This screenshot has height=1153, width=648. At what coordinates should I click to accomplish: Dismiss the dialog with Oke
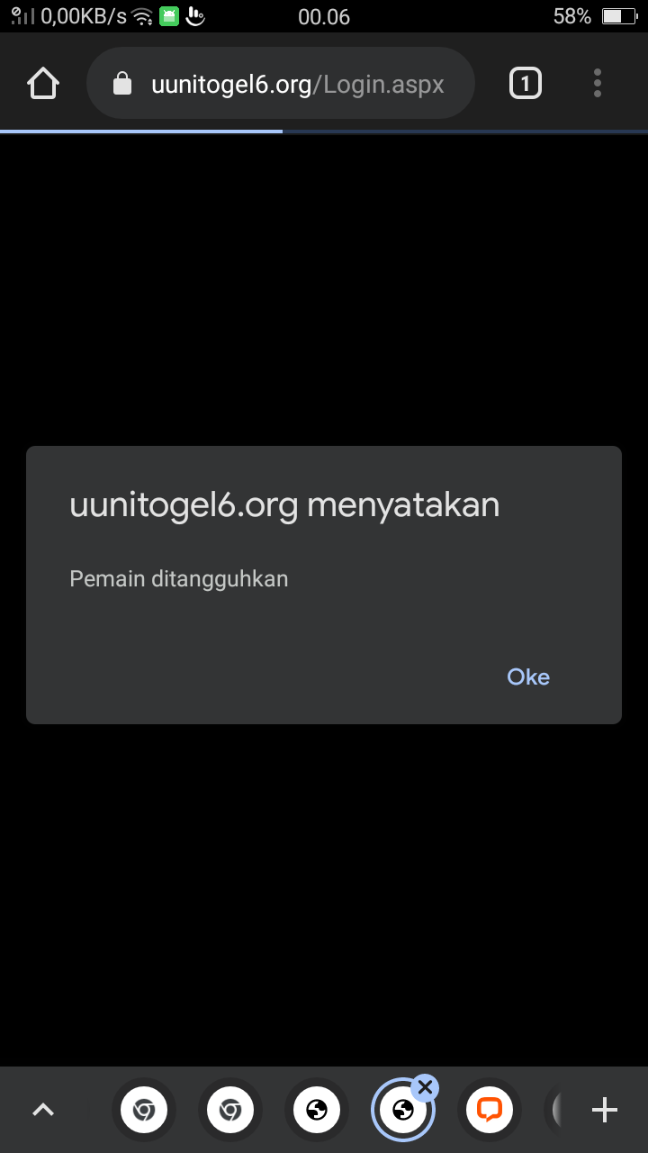tap(528, 676)
